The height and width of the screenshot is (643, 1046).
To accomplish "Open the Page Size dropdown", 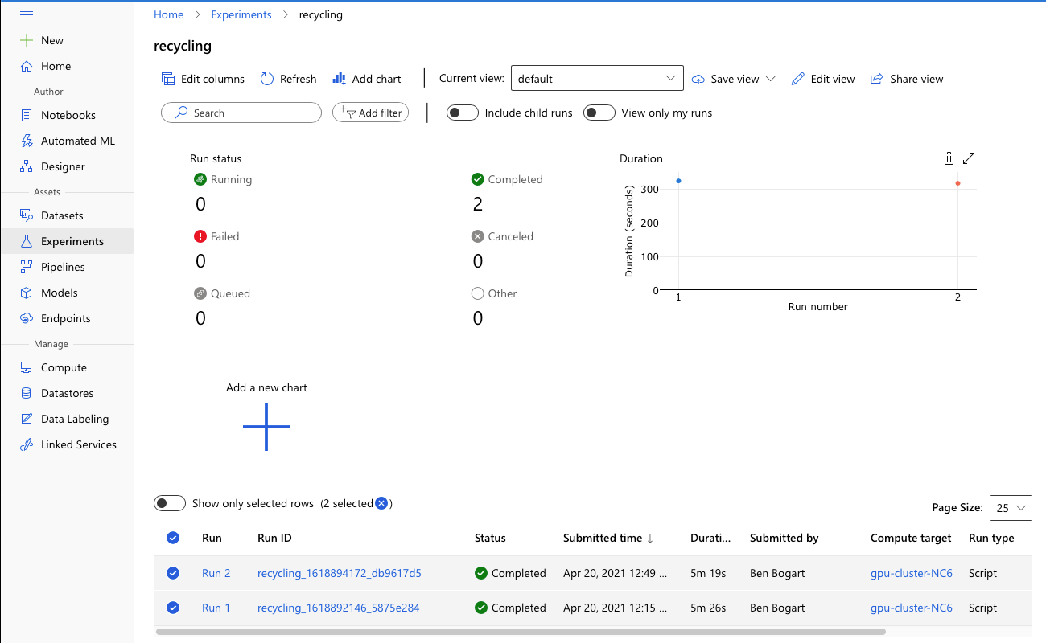I will pyautogui.click(x=1011, y=507).
